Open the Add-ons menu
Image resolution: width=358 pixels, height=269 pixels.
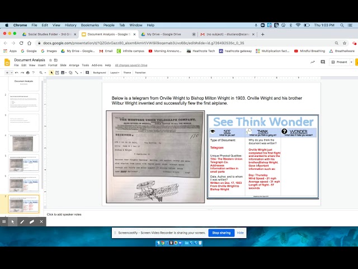click(x=97, y=65)
